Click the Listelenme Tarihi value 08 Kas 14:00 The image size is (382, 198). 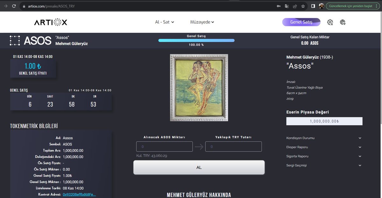pos(73,188)
